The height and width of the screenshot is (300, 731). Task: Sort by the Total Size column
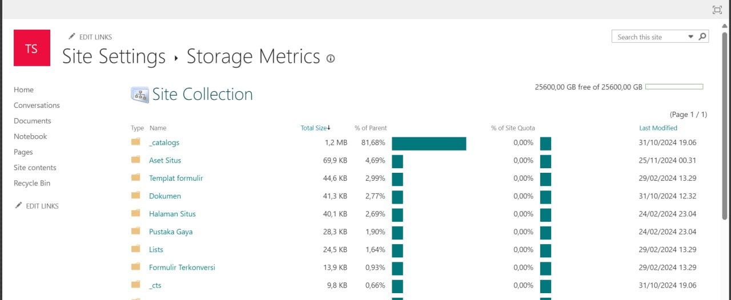pyautogui.click(x=314, y=128)
